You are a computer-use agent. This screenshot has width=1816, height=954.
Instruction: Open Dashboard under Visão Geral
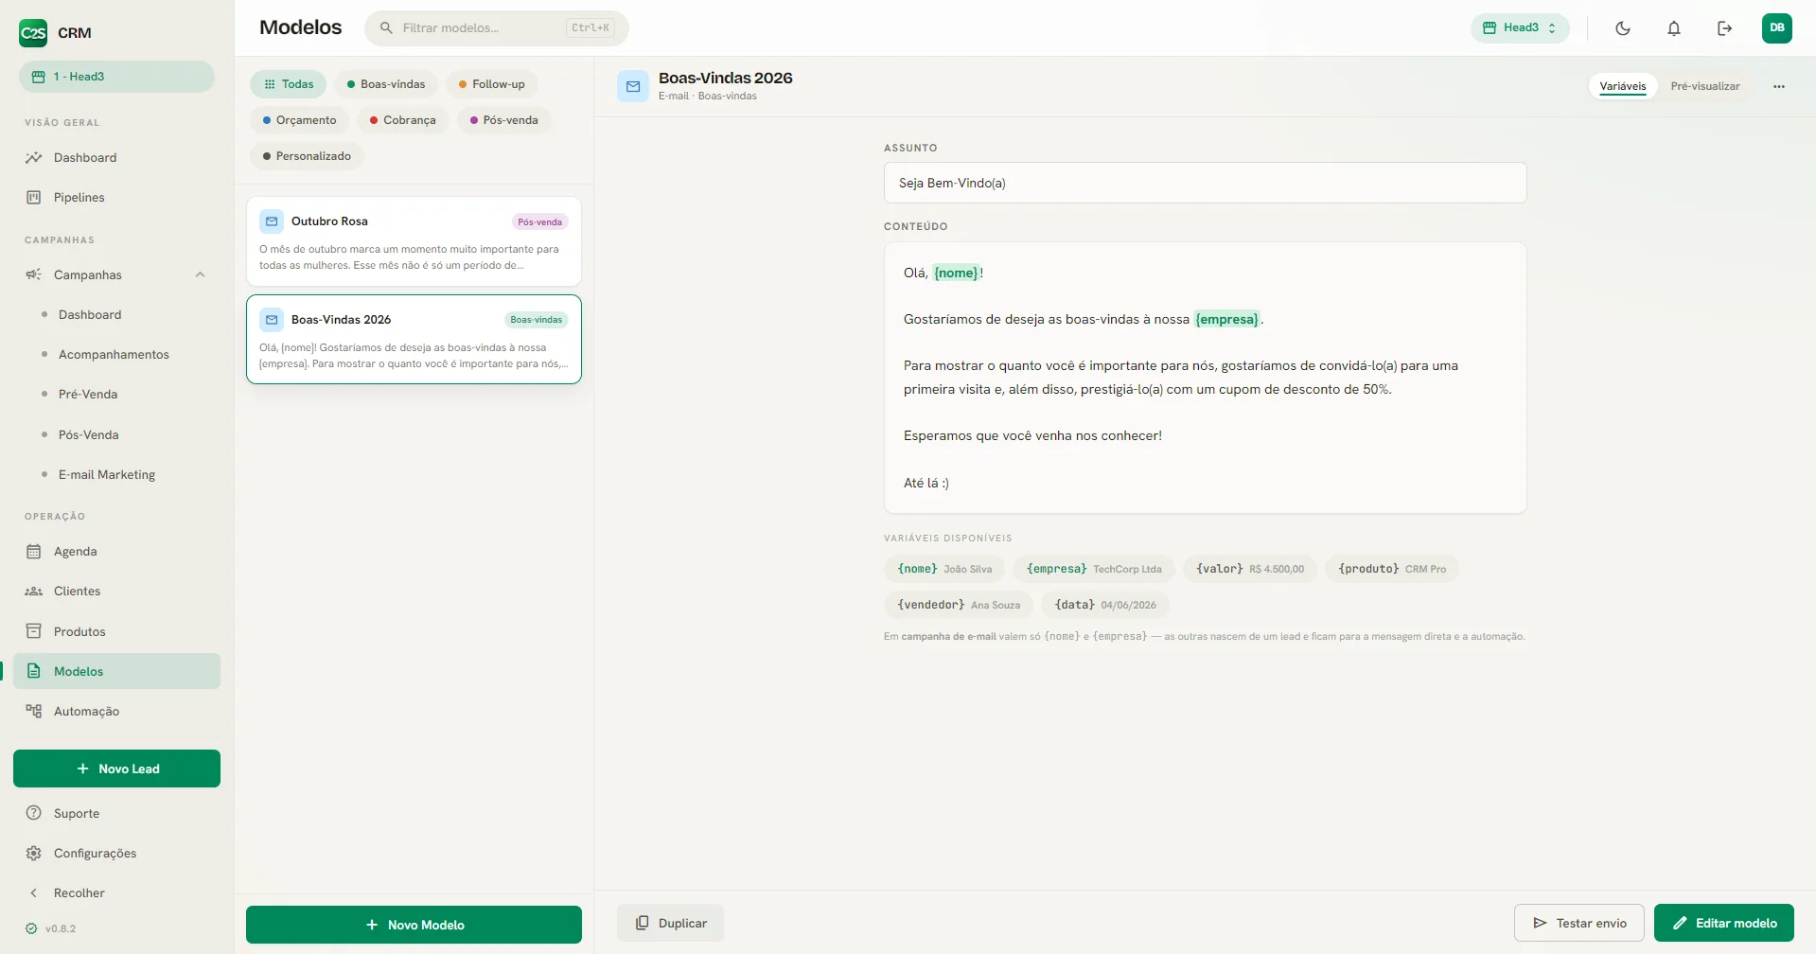click(116, 158)
